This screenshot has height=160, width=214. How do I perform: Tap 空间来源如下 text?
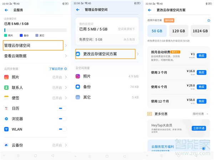coord(127,29)
